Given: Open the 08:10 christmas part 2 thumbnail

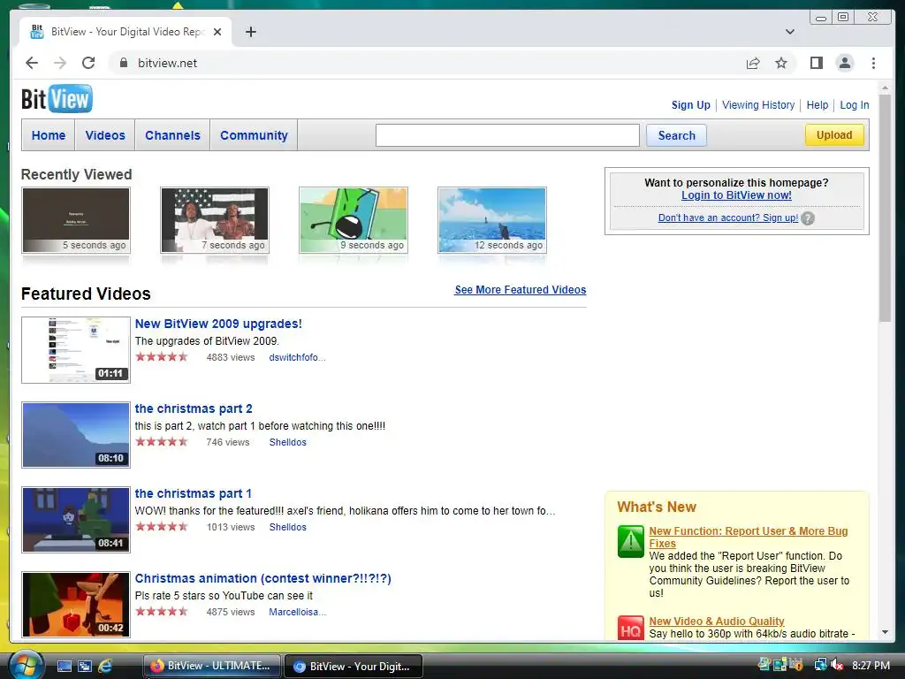Looking at the screenshot, I should (x=76, y=435).
